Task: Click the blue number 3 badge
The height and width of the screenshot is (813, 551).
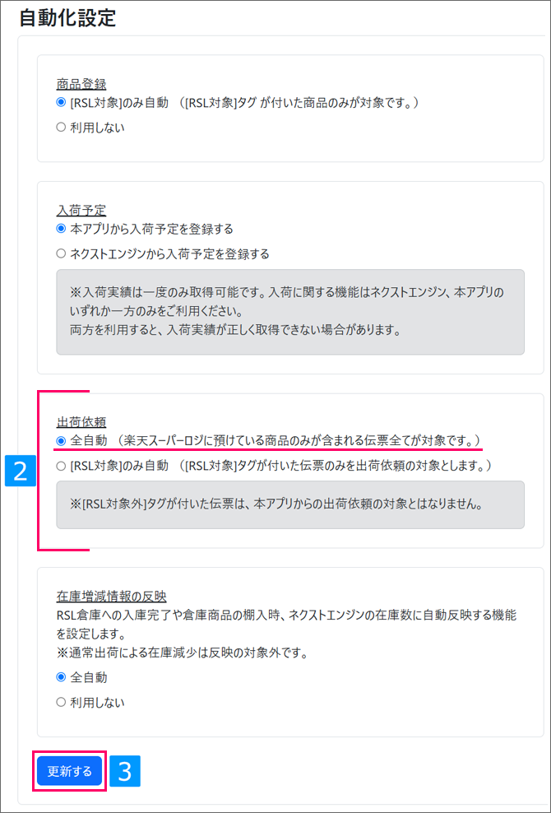Action: [125, 771]
